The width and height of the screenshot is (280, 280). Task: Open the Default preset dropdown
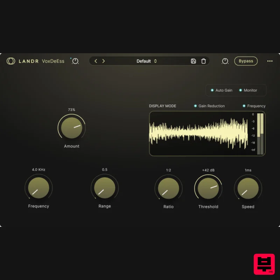147,61
